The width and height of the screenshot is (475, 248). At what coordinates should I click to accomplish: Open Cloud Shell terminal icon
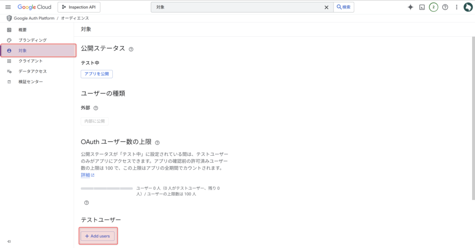tap(422, 7)
